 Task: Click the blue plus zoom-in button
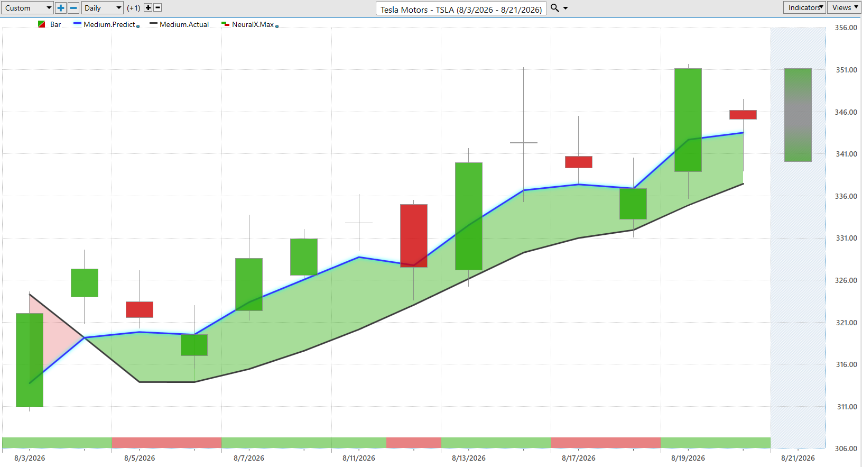[x=61, y=8]
